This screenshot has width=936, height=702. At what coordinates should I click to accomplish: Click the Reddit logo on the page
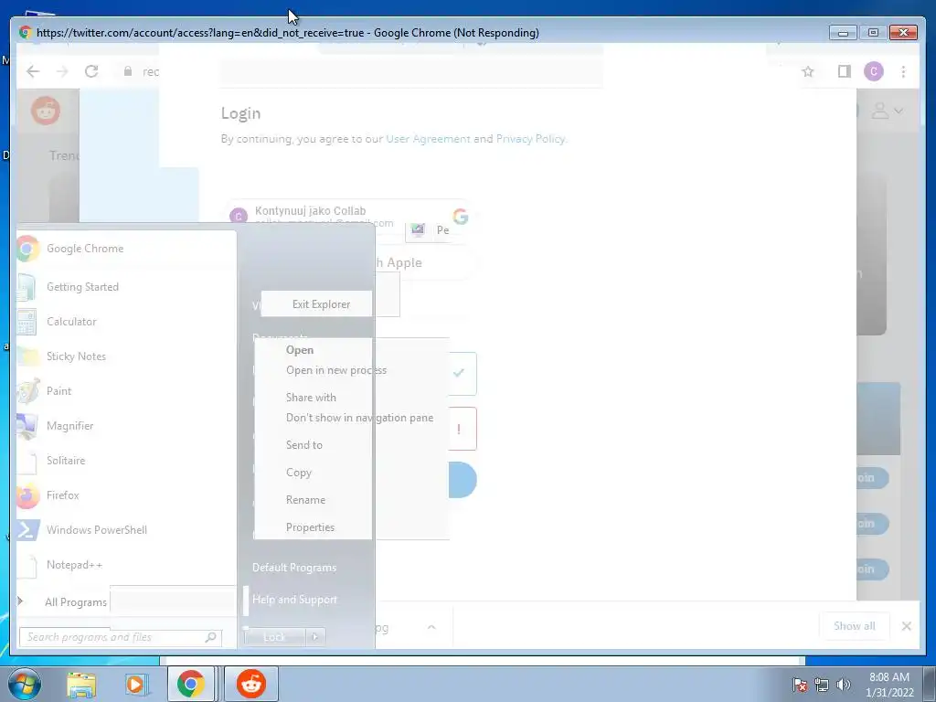(x=46, y=111)
